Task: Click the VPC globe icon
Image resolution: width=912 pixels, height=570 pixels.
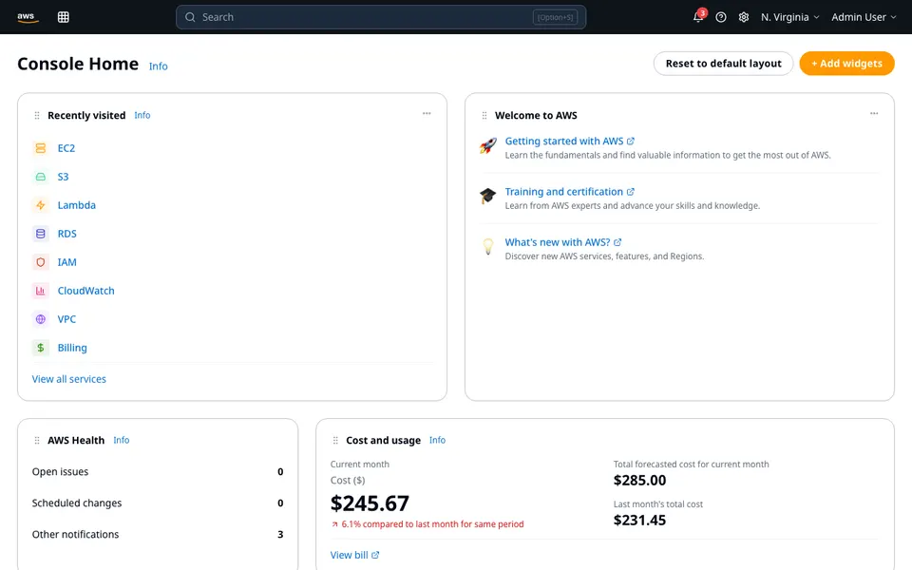Action: [40, 319]
